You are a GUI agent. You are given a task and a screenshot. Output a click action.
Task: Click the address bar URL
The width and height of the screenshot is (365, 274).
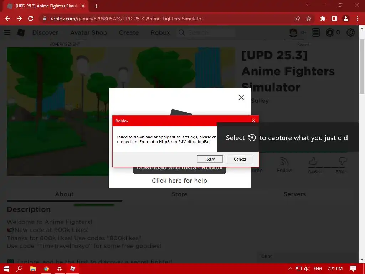tap(127, 19)
